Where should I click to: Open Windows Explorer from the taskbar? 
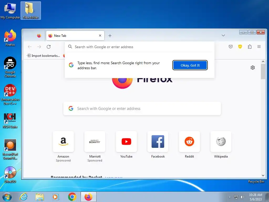pos(40,197)
